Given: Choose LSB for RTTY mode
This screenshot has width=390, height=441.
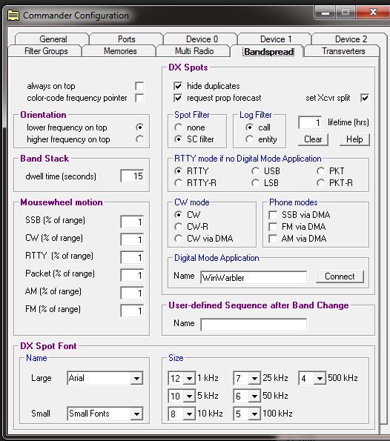Looking at the screenshot, I should (255, 183).
